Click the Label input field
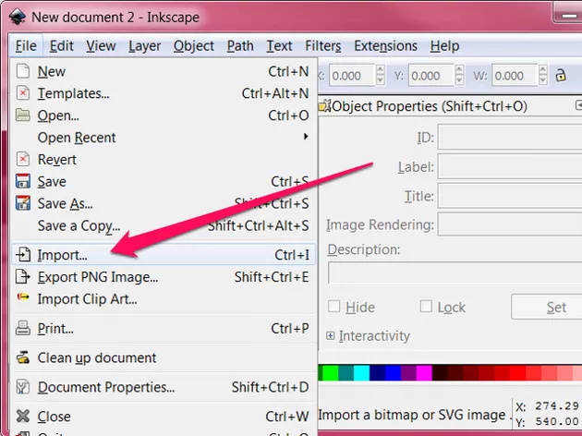The image size is (582, 436). 508,167
